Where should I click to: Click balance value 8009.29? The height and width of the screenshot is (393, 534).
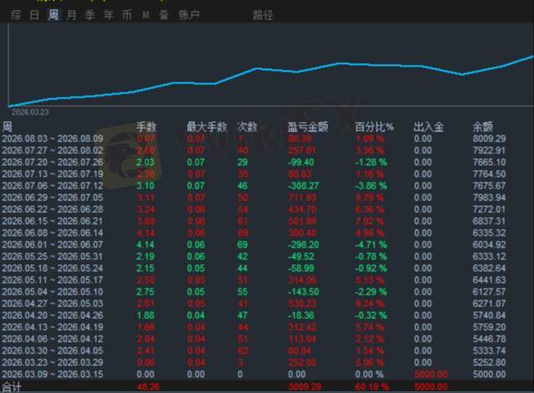coord(489,139)
